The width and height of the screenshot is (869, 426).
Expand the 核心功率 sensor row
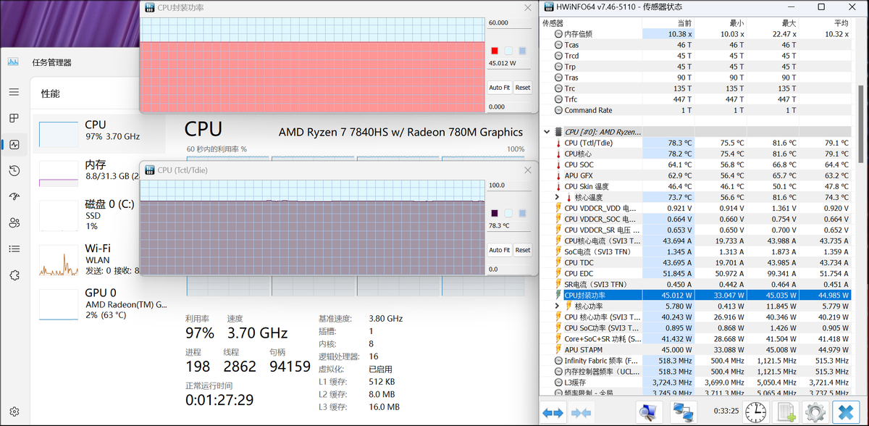click(557, 306)
